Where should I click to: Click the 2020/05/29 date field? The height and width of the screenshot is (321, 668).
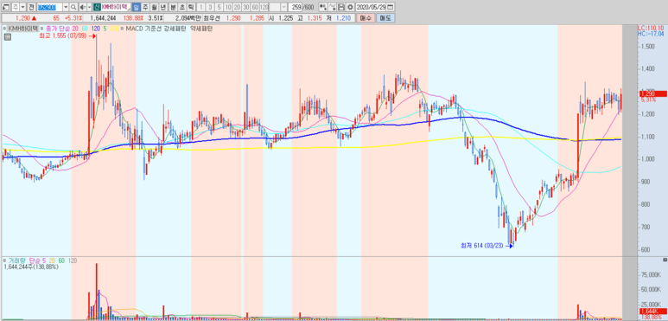click(371, 7)
